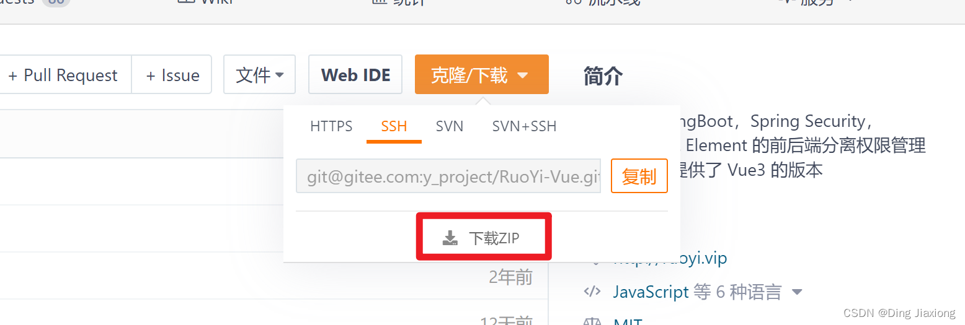This screenshot has width=965, height=325.
Task: Switch to the HTTPS clone tab
Action: 331,126
